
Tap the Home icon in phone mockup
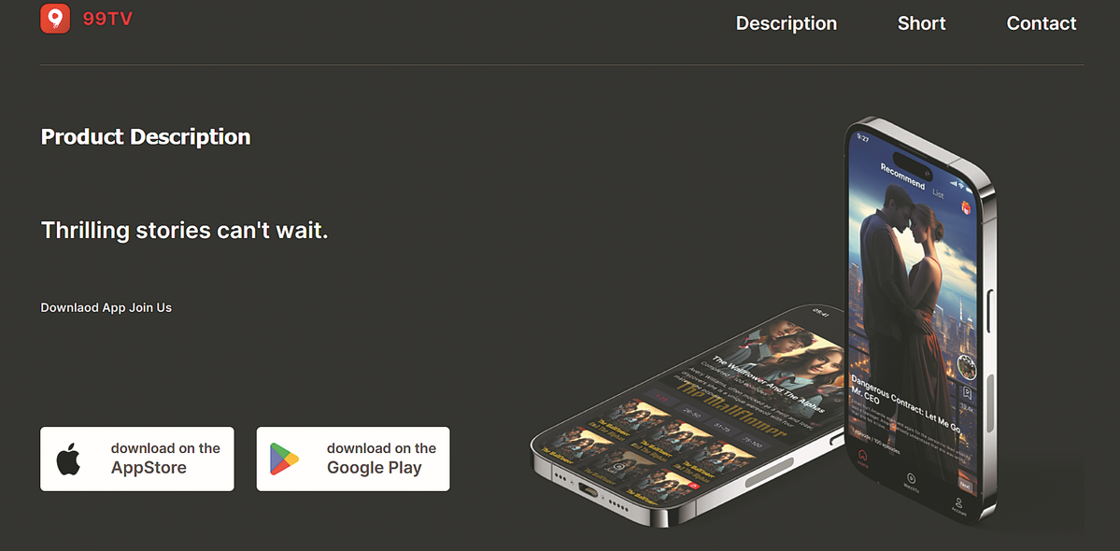pyautogui.click(x=862, y=457)
